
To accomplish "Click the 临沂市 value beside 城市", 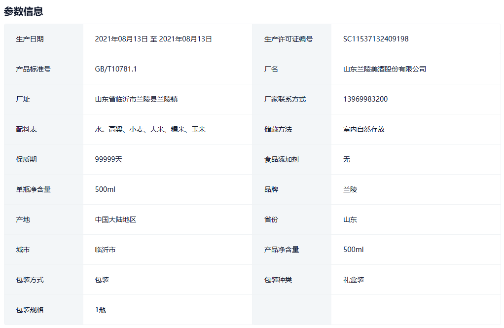I will pyautogui.click(x=105, y=250).
